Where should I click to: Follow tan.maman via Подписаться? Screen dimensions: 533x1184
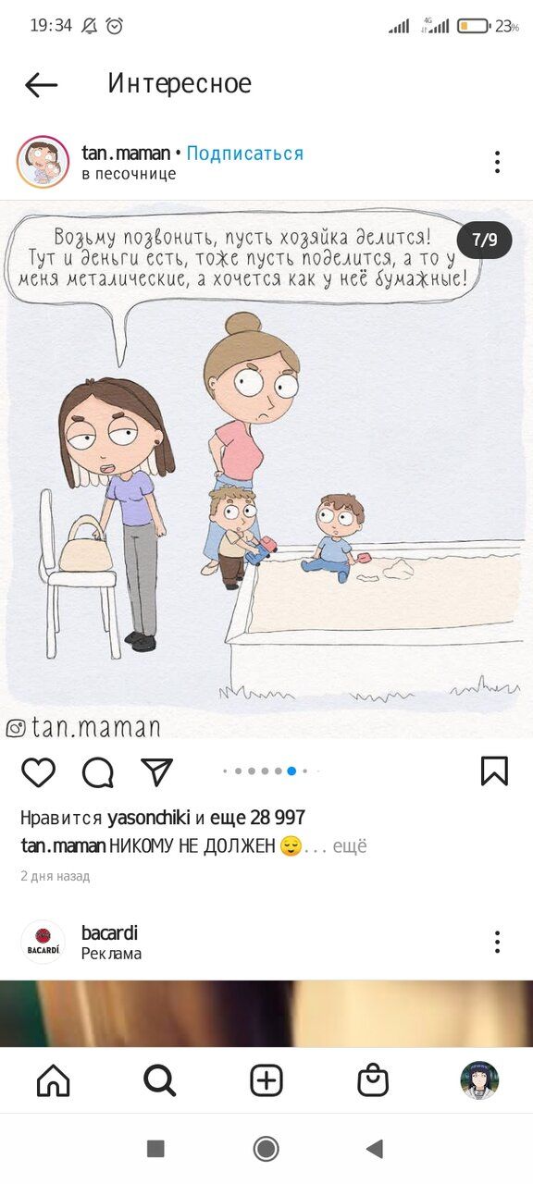(x=244, y=154)
